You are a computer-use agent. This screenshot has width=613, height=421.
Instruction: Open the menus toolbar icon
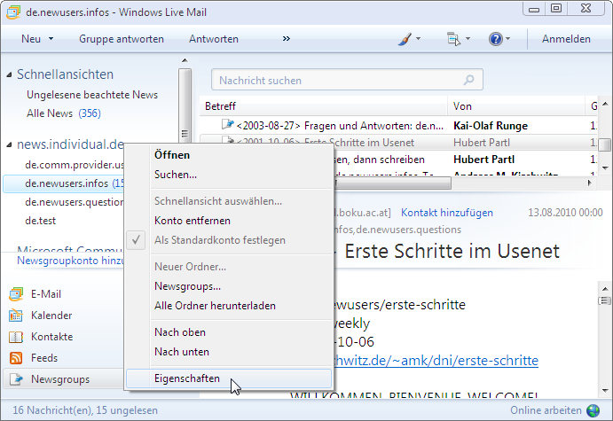pos(453,39)
